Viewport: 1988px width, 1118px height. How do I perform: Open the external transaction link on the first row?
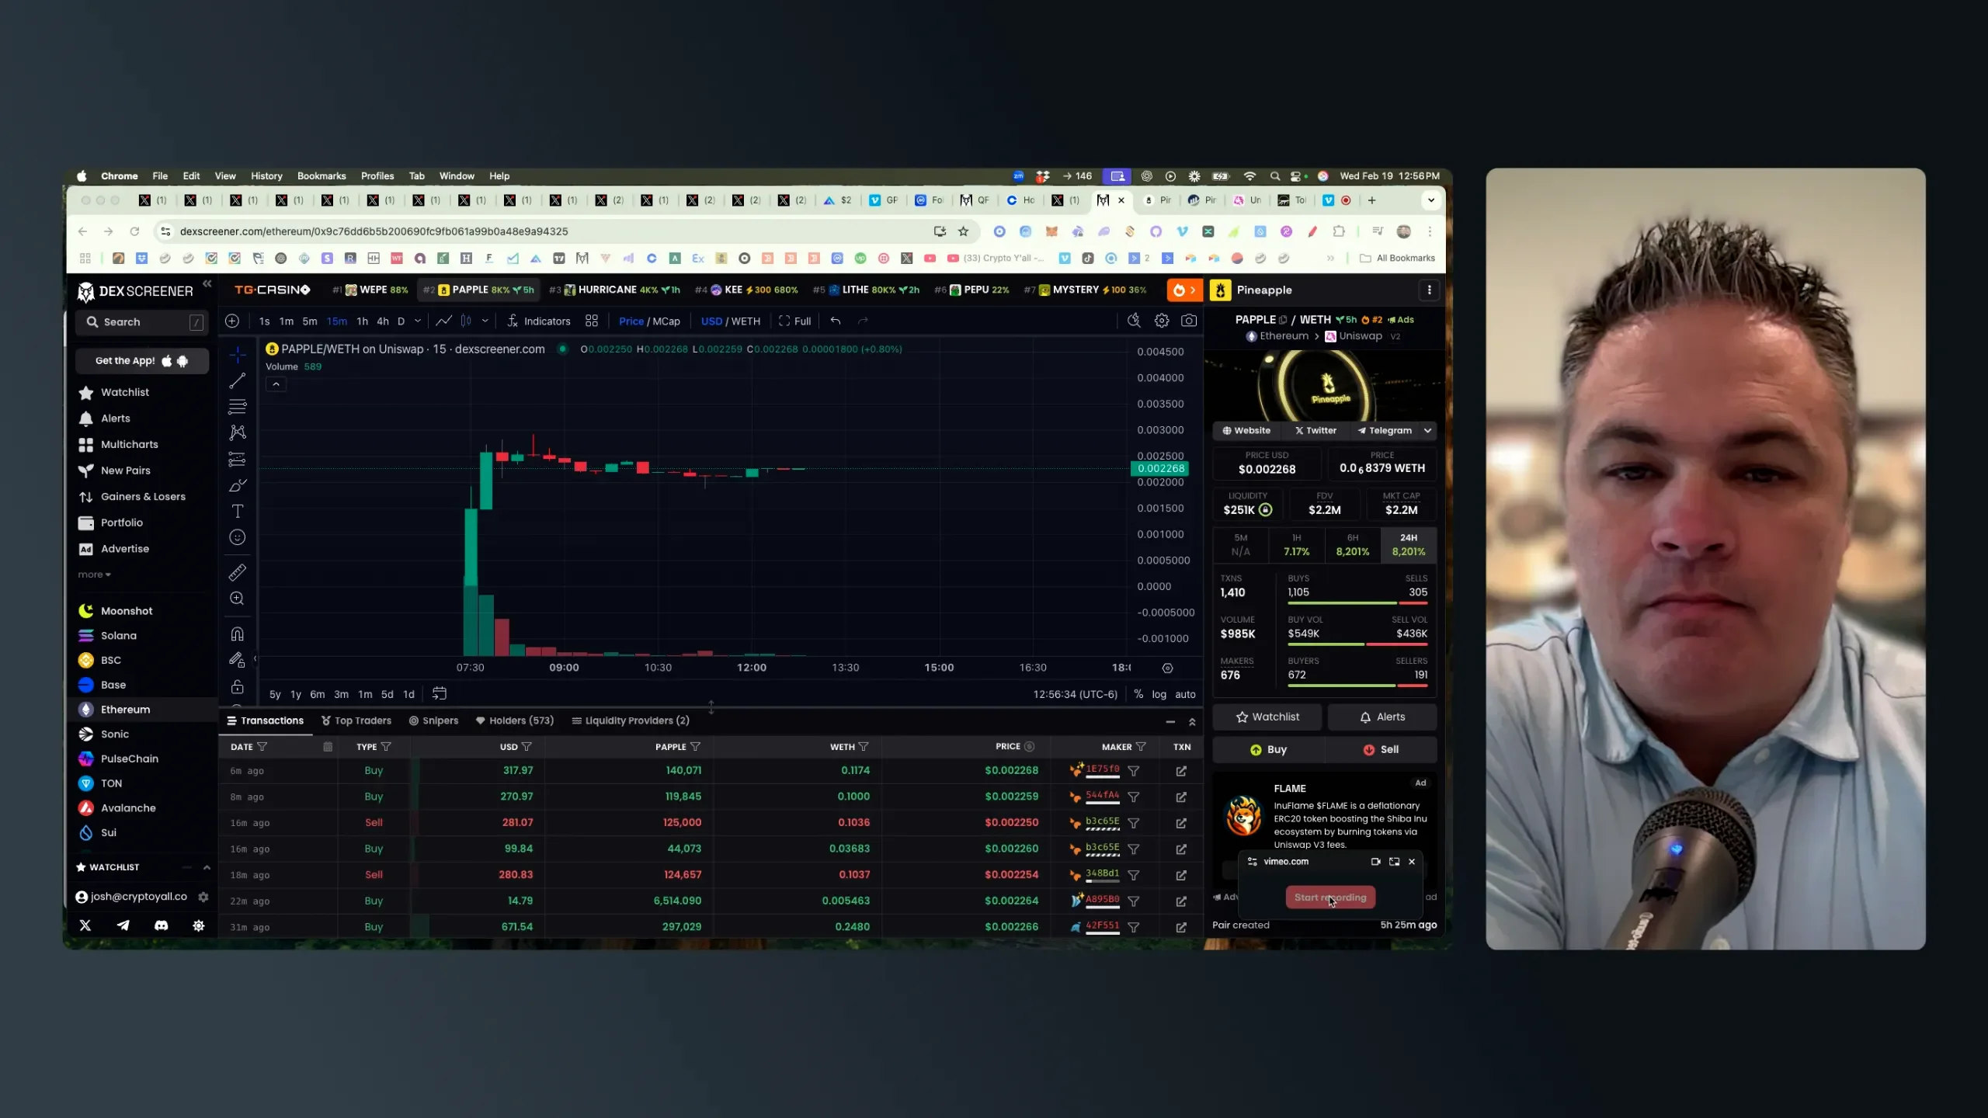click(x=1181, y=771)
